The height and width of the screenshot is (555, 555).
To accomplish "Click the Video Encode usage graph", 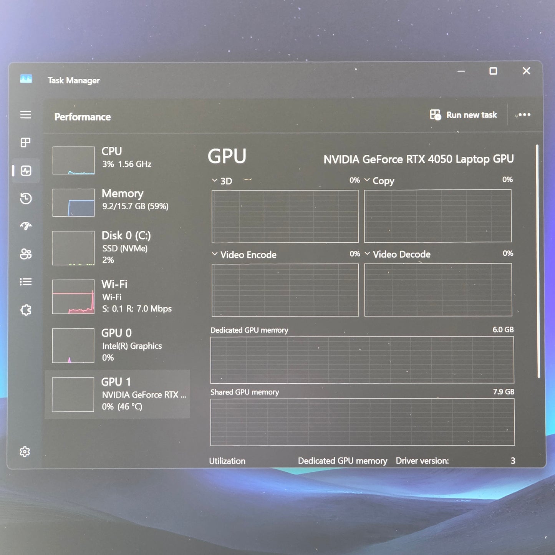I will pos(285,290).
